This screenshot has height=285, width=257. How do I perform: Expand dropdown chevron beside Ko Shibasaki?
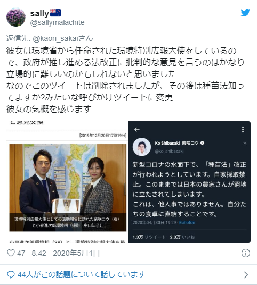245,143
